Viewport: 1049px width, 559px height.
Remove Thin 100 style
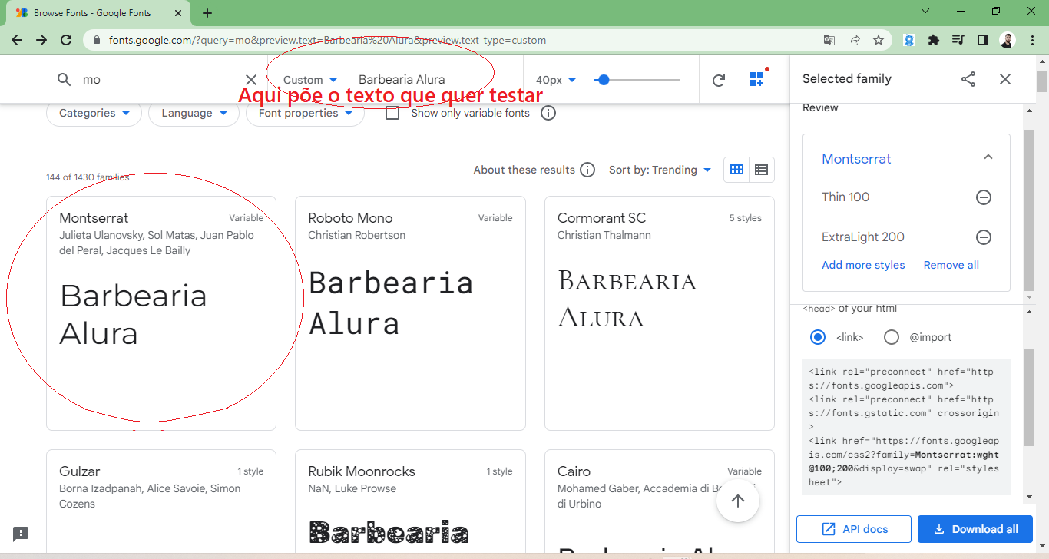984,197
